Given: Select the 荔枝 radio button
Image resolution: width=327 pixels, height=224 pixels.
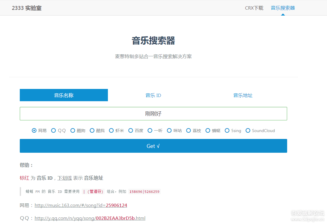Looking at the screenshot, I should tap(189, 131).
